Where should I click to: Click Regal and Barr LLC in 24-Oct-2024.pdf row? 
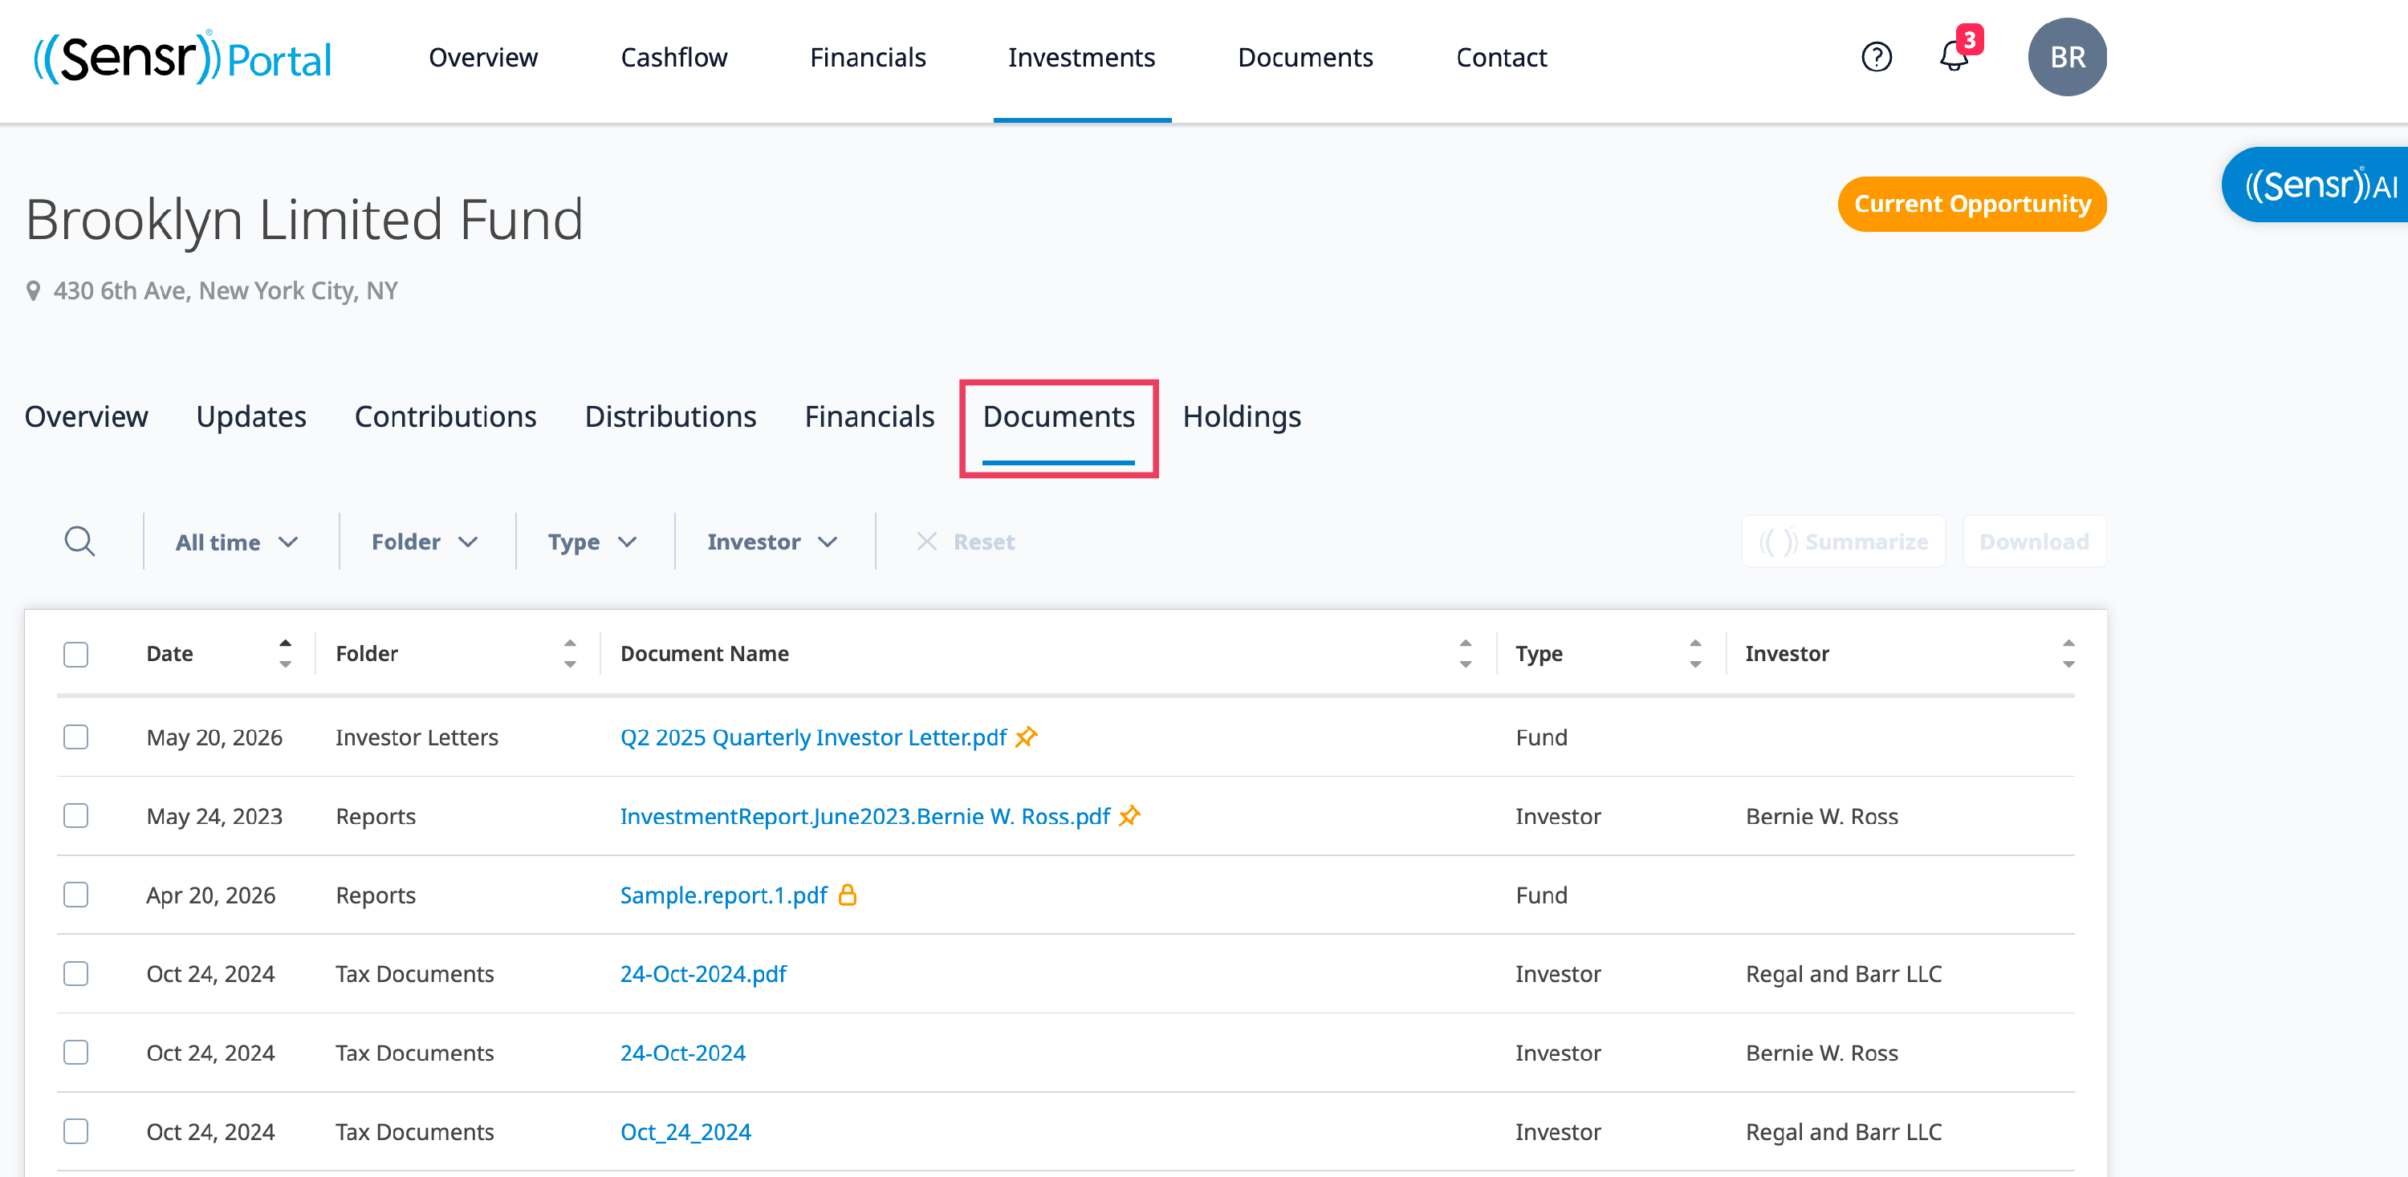point(1844,973)
